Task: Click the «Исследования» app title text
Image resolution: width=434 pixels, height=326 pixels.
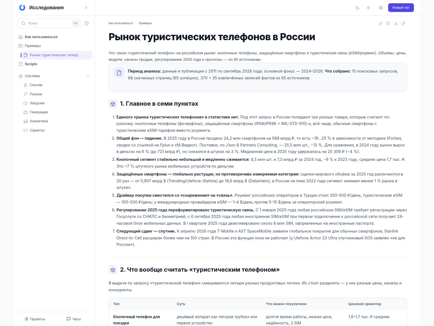Action: click(46, 8)
